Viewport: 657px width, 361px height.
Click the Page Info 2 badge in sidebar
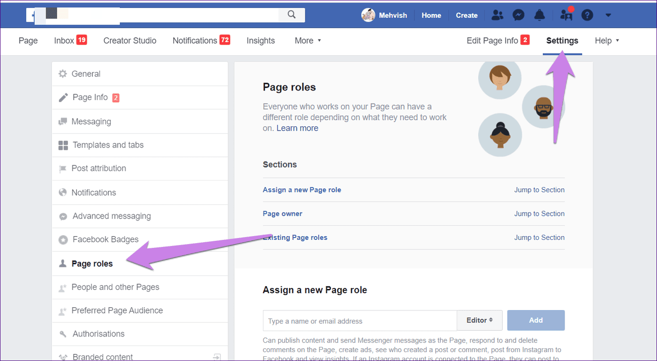tap(116, 98)
